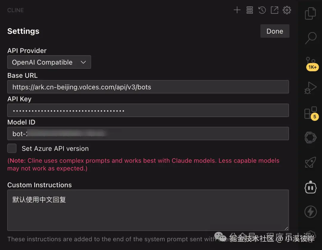Image resolution: width=322 pixels, height=250 pixels.
Task: Open MCP servers icon in Cline header
Action: (x=250, y=10)
